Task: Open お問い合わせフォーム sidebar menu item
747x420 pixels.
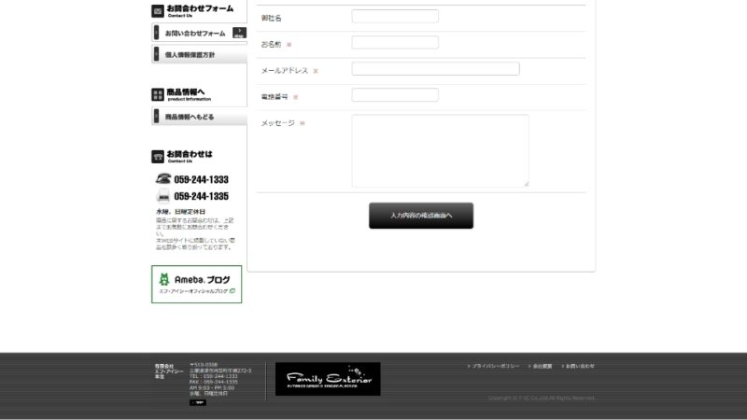Action: [194, 34]
